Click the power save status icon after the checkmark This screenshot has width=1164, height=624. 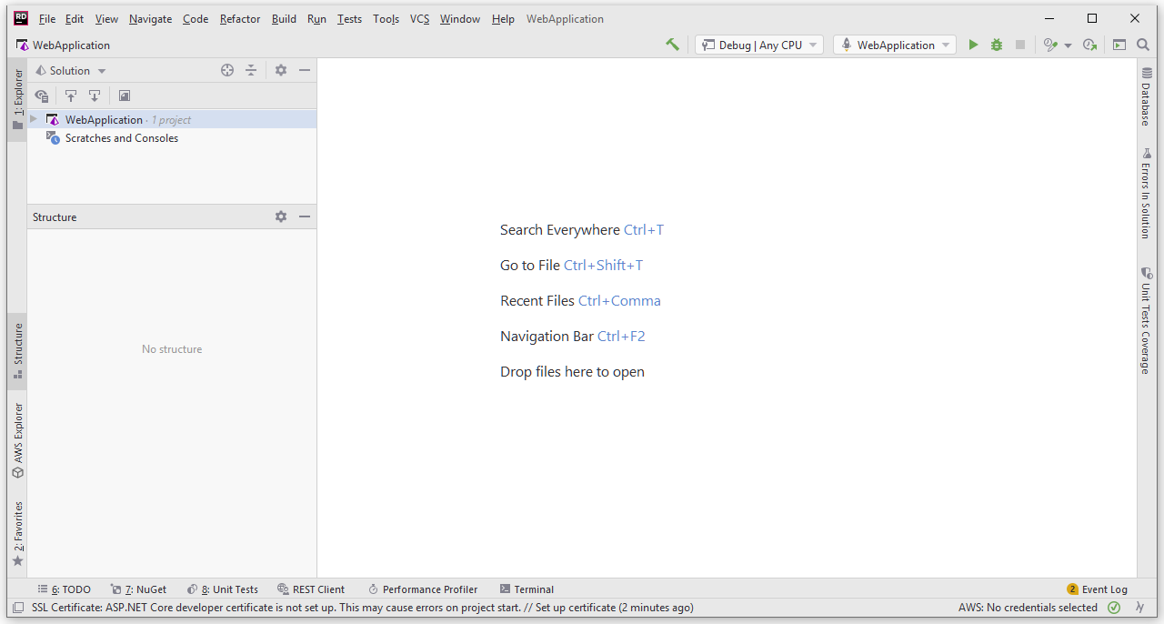click(x=1139, y=608)
